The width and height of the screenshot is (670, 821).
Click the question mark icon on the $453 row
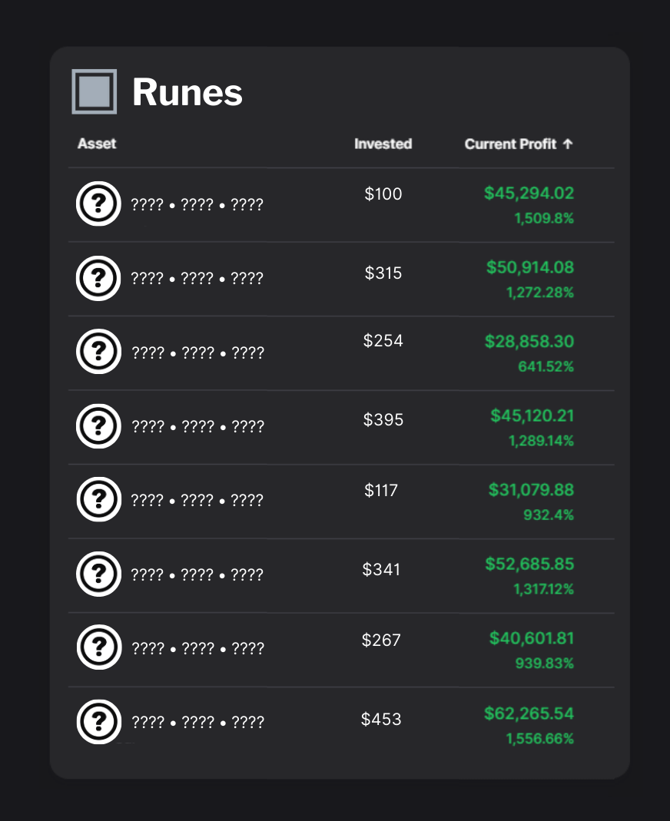point(98,722)
